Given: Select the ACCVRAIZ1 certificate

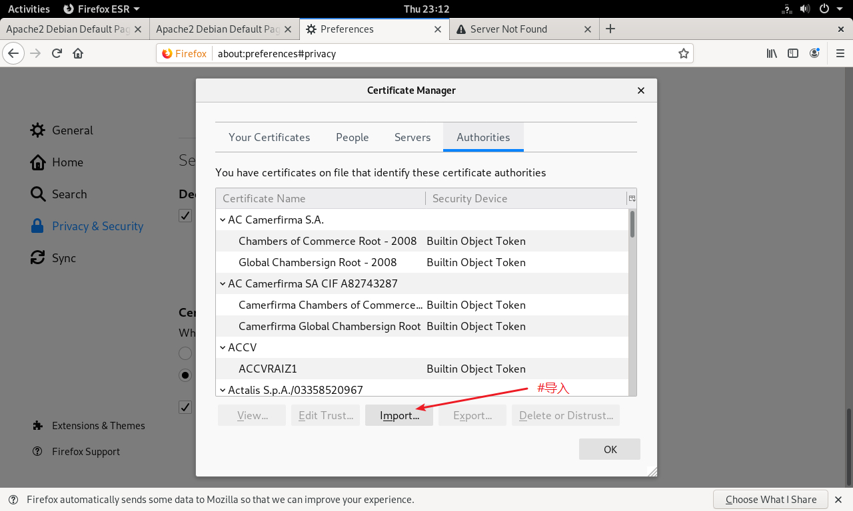Looking at the screenshot, I should pyautogui.click(x=423, y=369).
